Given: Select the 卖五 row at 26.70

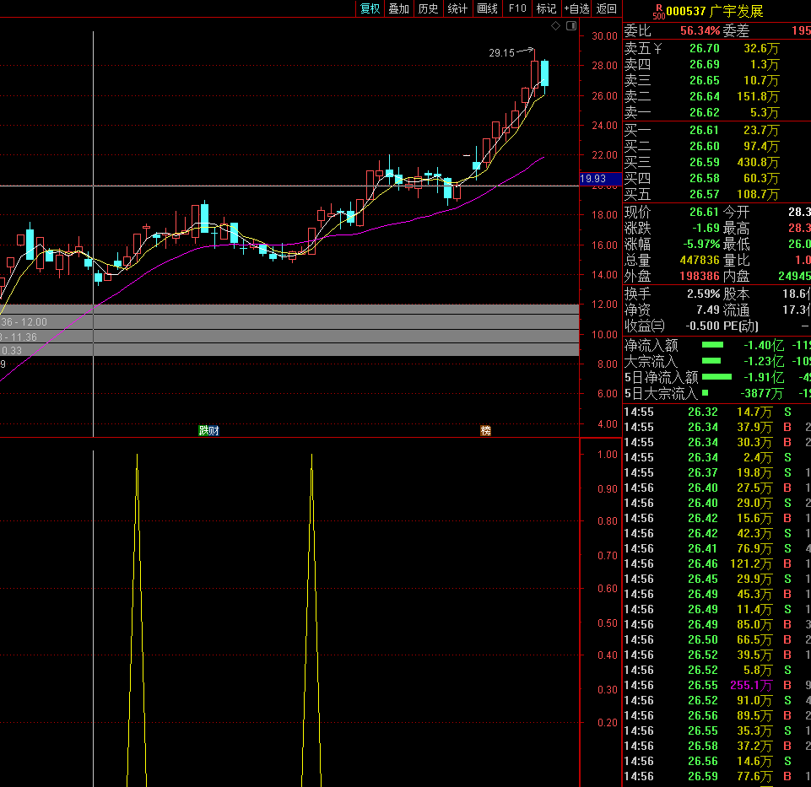Looking at the screenshot, I should coord(716,49).
